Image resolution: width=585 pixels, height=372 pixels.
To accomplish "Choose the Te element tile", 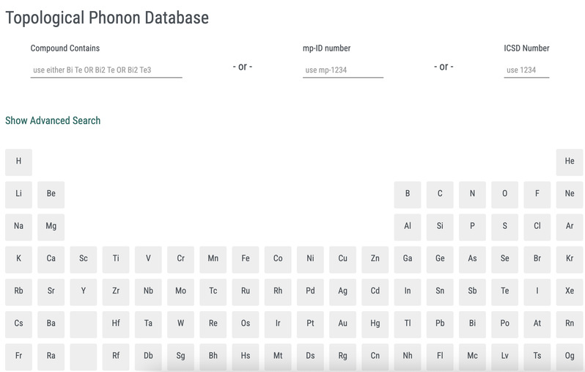I will 505,292.
